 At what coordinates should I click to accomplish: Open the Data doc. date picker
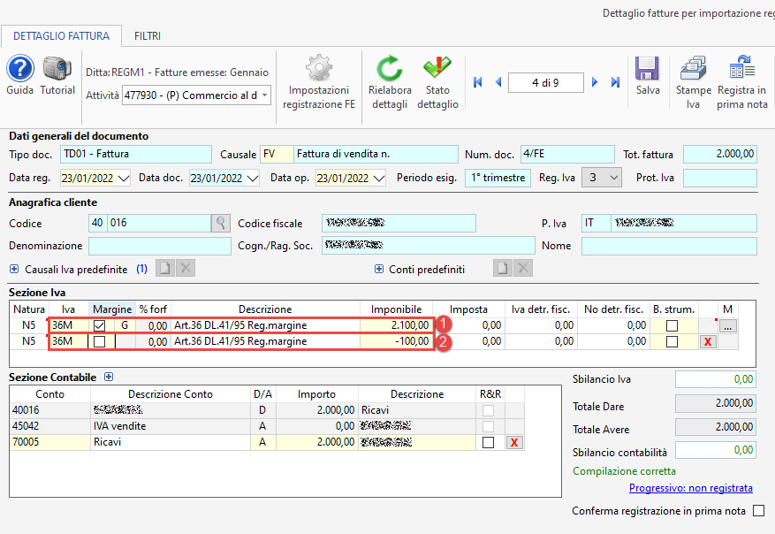coord(253,178)
